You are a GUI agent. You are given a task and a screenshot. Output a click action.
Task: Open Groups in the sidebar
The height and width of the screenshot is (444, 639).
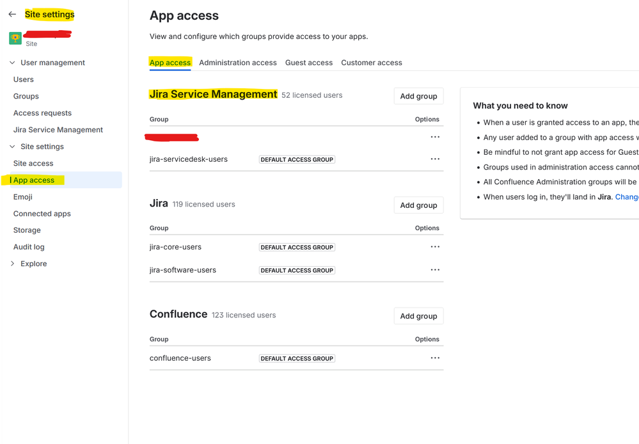click(26, 96)
